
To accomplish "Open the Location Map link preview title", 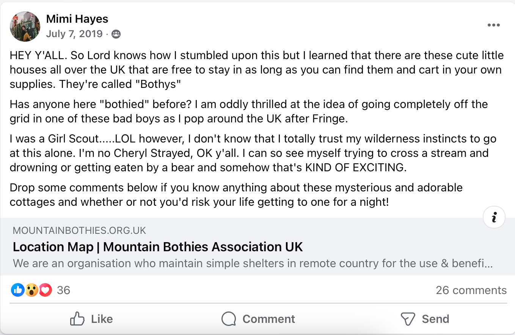I will click(x=158, y=247).
